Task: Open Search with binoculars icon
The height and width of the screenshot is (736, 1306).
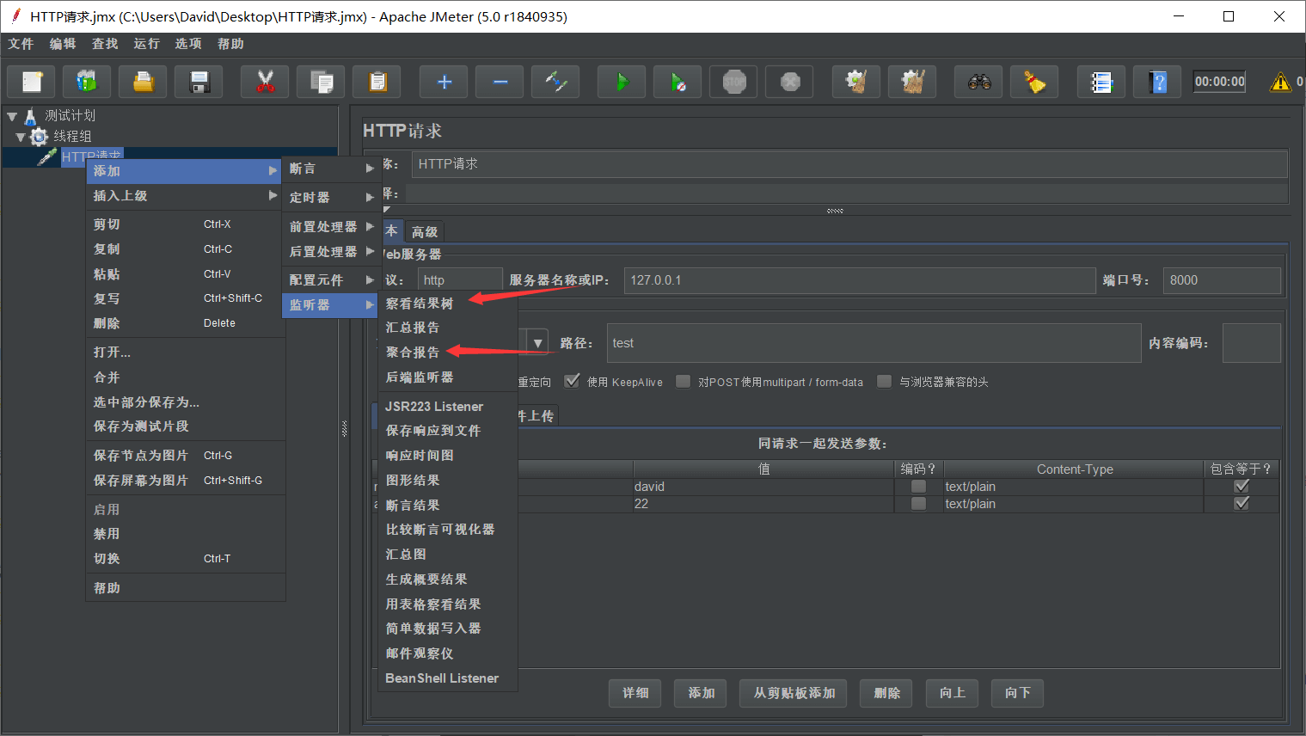Action: 978,82
